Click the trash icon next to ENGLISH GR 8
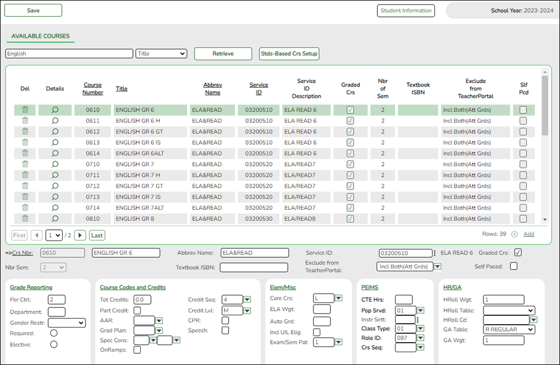The height and width of the screenshot is (365, 560). click(25, 218)
